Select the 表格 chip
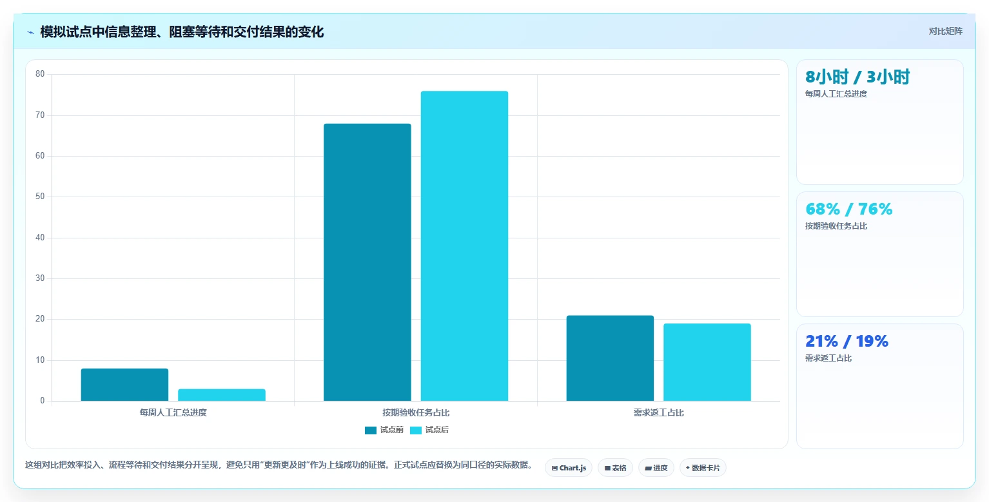The height and width of the screenshot is (502, 989). [615, 468]
